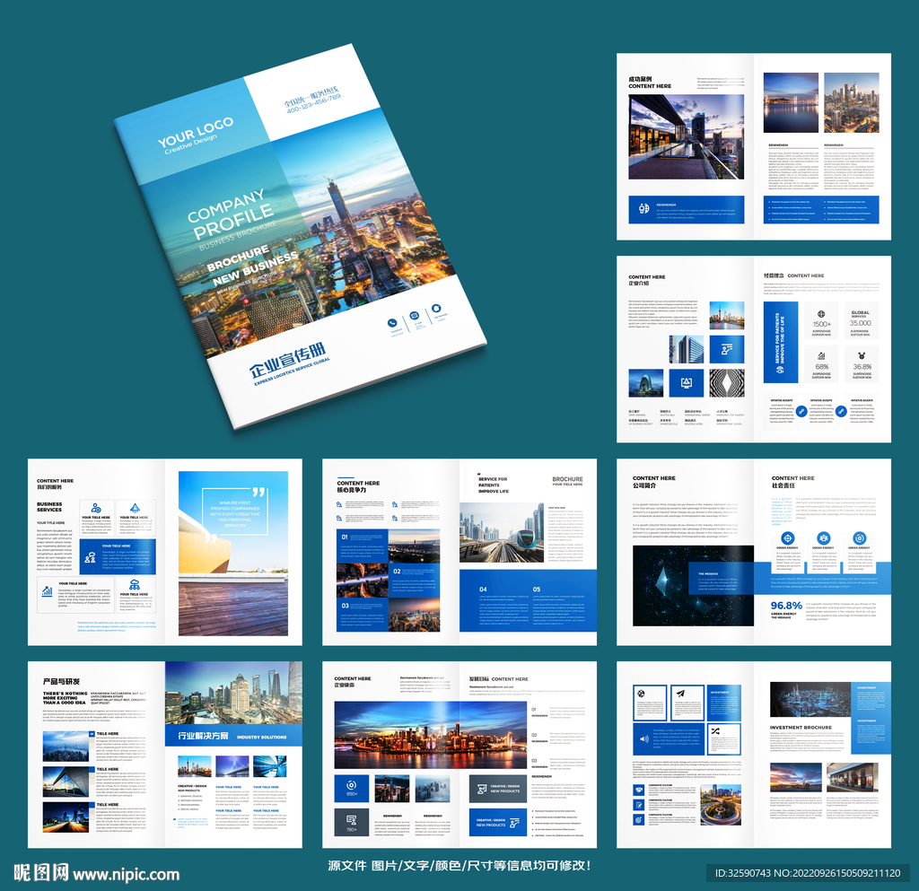
Task: Click the first green energy circle icon
Action: (x=788, y=537)
